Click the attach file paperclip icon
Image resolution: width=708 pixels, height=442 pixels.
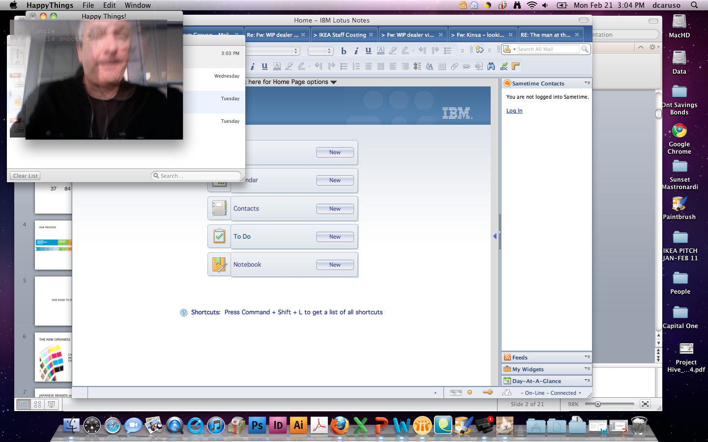click(x=454, y=66)
